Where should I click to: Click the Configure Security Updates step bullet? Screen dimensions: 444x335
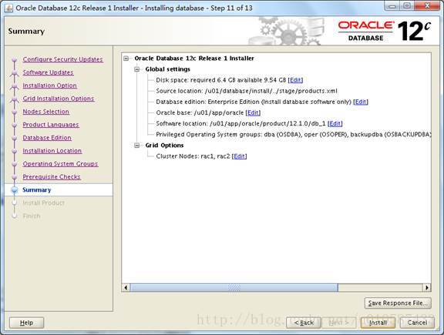14,60
